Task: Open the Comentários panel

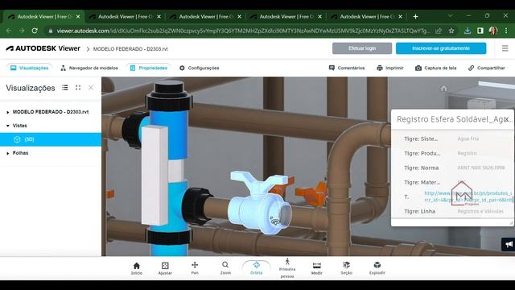Action: pyautogui.click(x=347, y=68)
